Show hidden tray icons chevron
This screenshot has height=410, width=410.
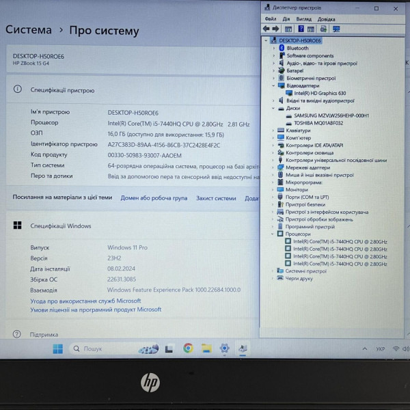pyautogui.click(x=365, y=348)
